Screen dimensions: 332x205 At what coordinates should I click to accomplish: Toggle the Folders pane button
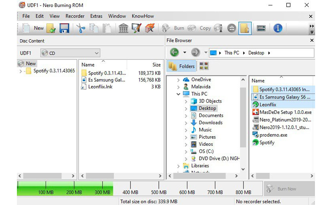click(x=182, y=66)
